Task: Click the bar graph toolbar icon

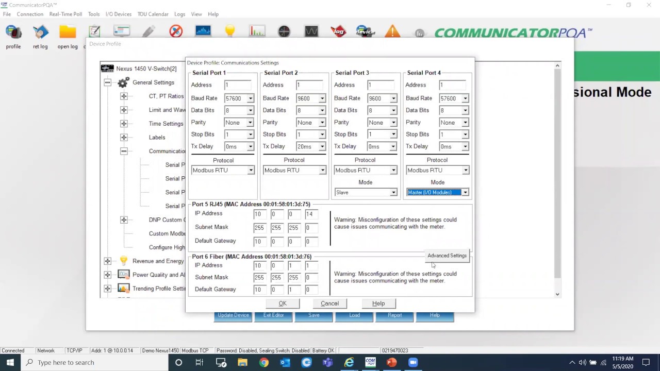Action: tap(257, 31)
